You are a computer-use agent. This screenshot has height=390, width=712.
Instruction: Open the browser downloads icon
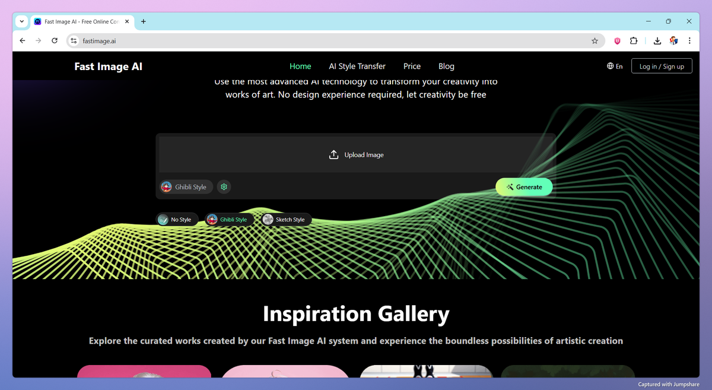657,41
